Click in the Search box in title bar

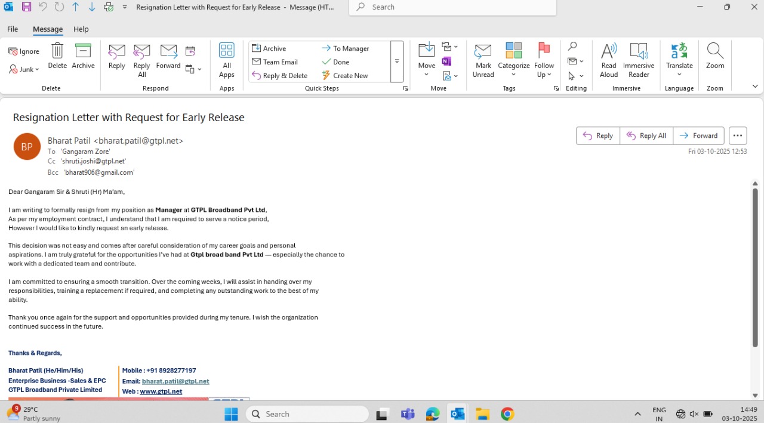tap(452, 7)
